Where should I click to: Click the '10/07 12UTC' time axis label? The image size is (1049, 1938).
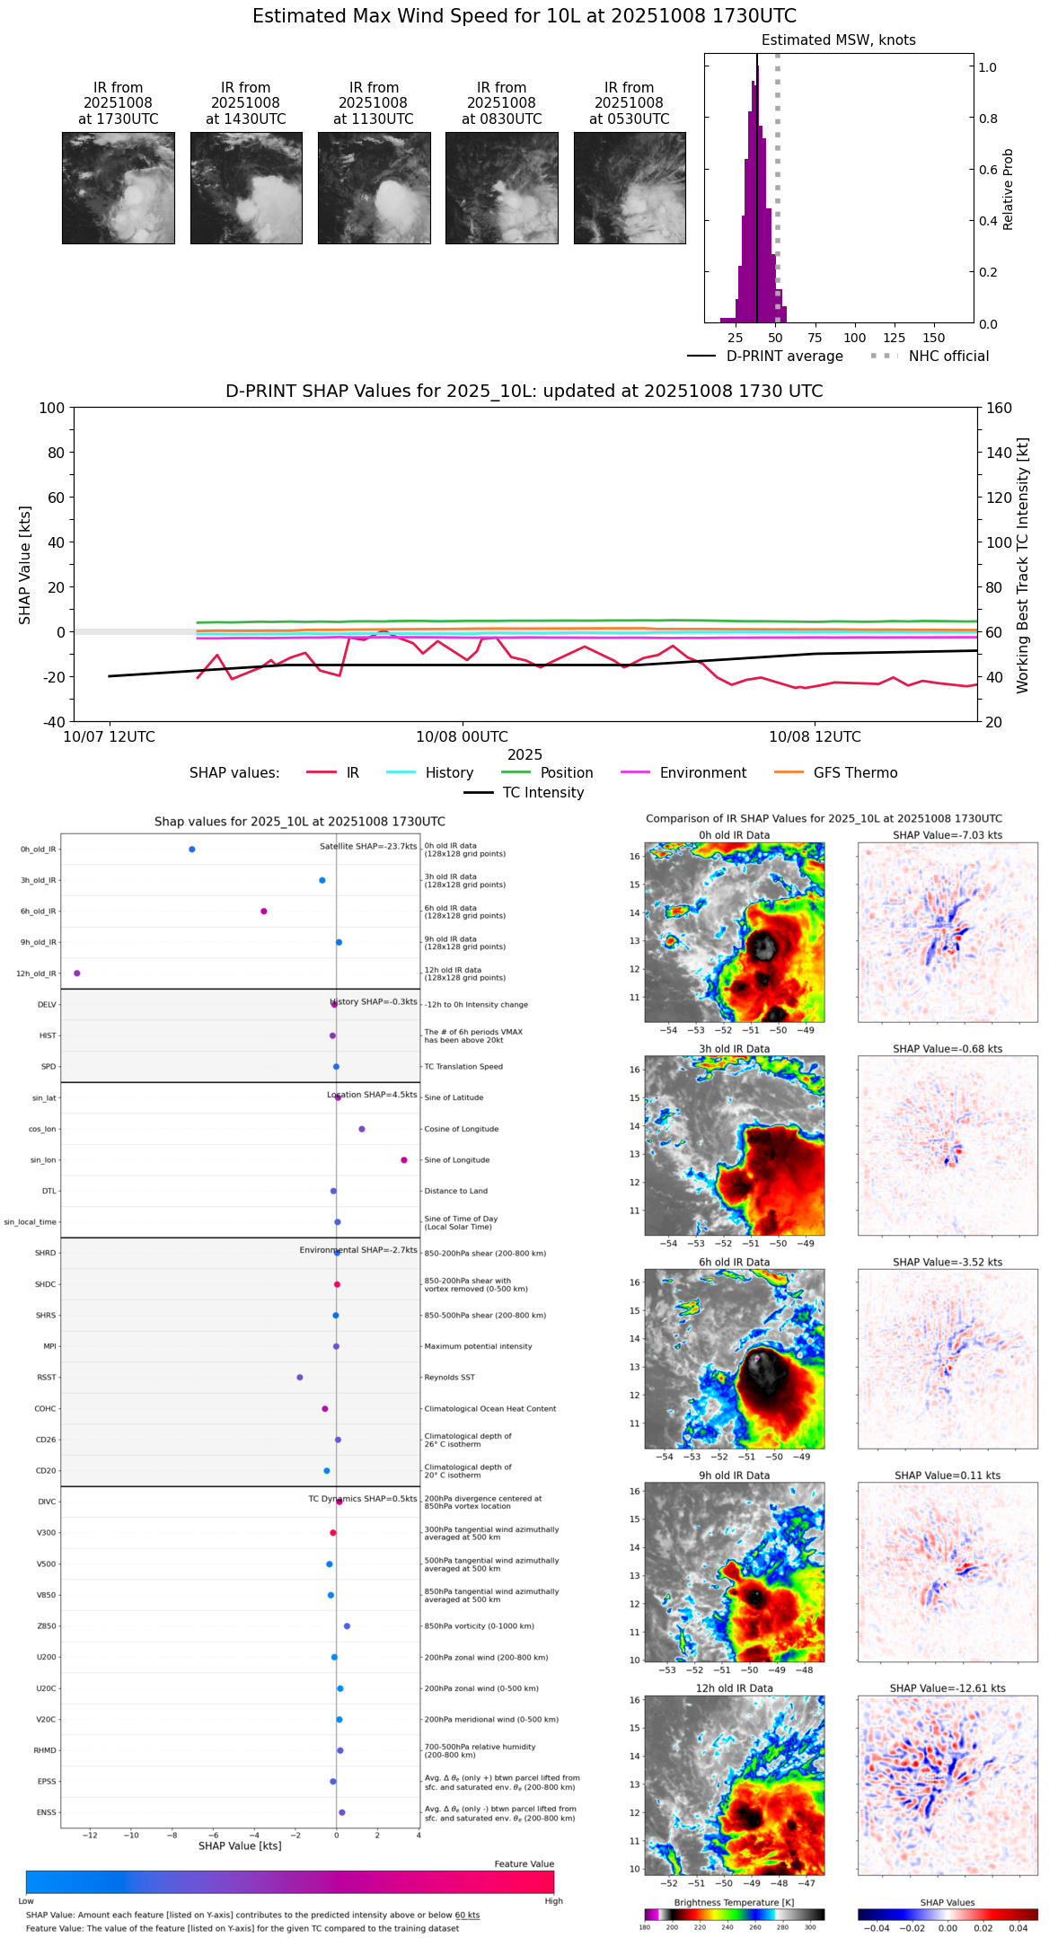[110, 737]
